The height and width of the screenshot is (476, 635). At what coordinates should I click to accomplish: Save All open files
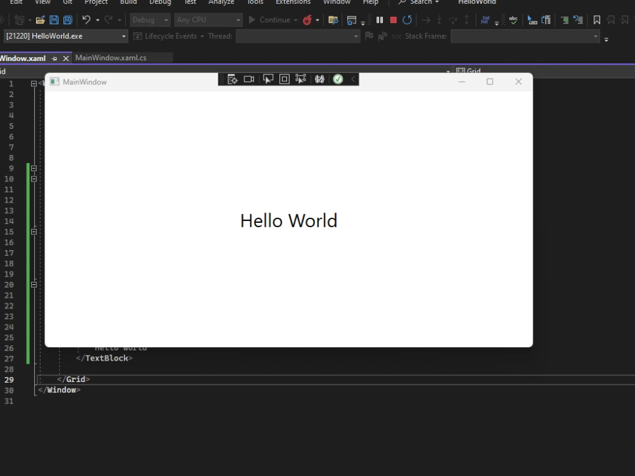point(67,20)
